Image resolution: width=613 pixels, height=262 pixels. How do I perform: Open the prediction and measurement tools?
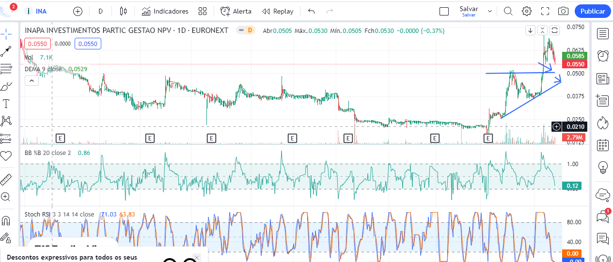pyautogui.click(x=6, y=138)
